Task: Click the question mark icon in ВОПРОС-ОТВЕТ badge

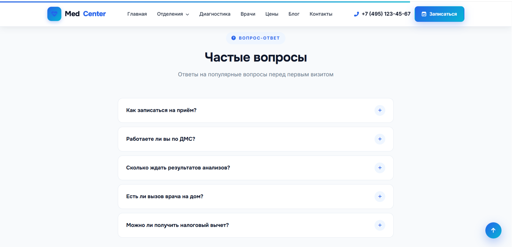Action: coord(234,38)
